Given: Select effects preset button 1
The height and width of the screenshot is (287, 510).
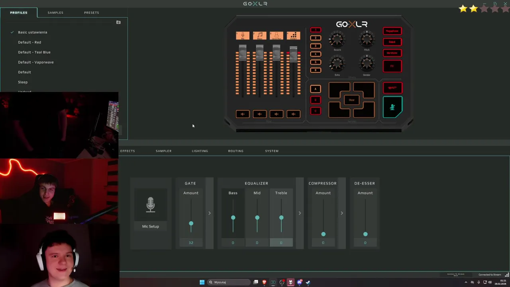Looking at the screenshot, I should click(316, 30).
